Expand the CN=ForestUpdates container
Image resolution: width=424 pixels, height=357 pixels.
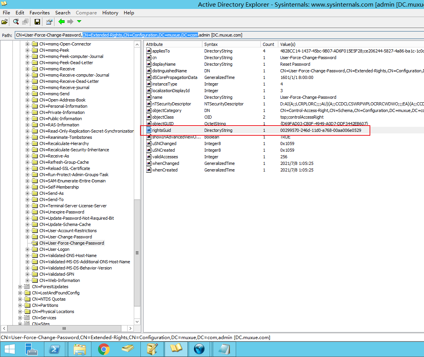20,287
